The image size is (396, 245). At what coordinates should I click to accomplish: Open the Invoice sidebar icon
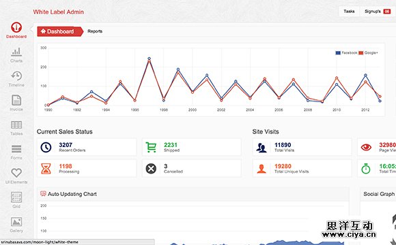pyautogui.click(x=16, y=100)
